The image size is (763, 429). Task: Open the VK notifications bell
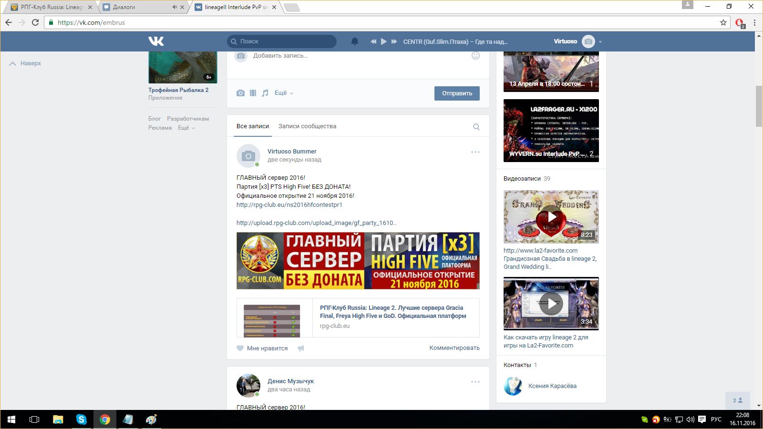tap(355, 41)
